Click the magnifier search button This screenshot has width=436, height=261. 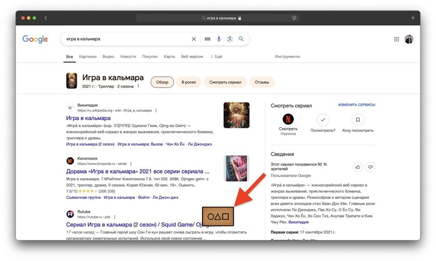pyautogui.click(x=241, y=39)
